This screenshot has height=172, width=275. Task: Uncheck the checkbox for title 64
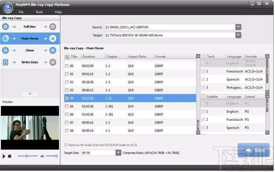pyautogui.click(x=67, y=98)
